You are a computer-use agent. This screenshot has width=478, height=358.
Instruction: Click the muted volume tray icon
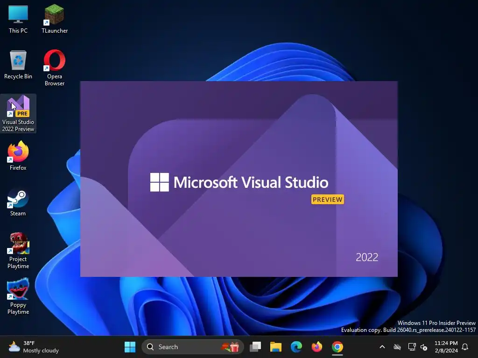click(x=424, y=347)
